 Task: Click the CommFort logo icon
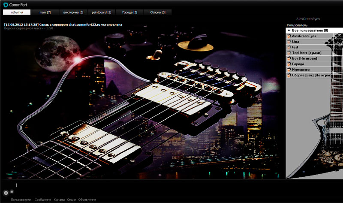(6, 5)
